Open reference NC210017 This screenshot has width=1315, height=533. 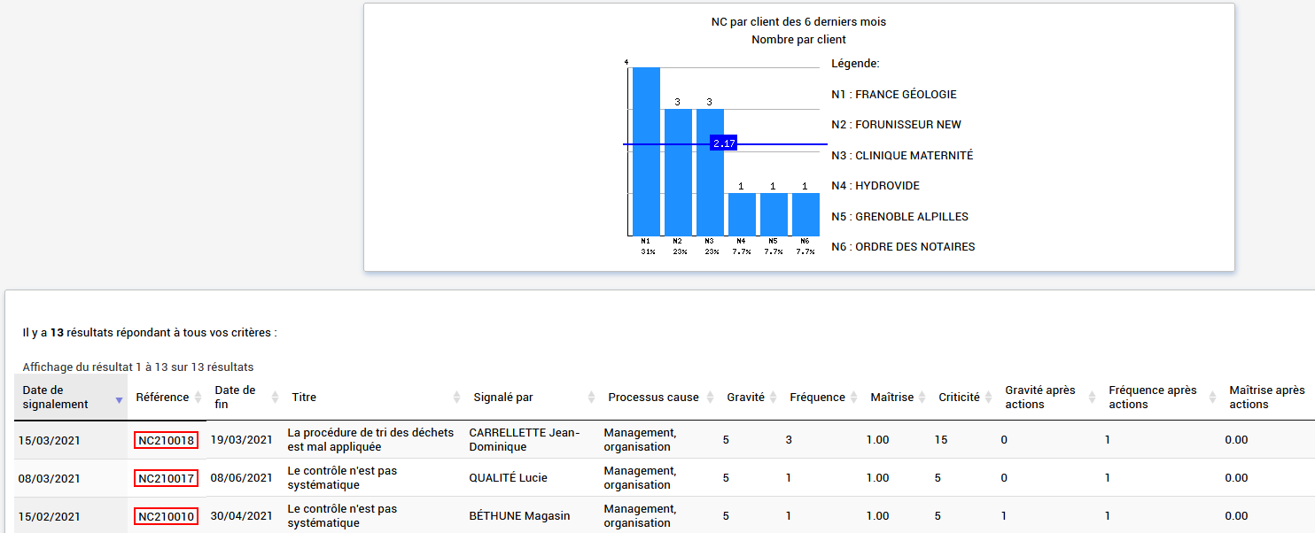click(167, 478)
